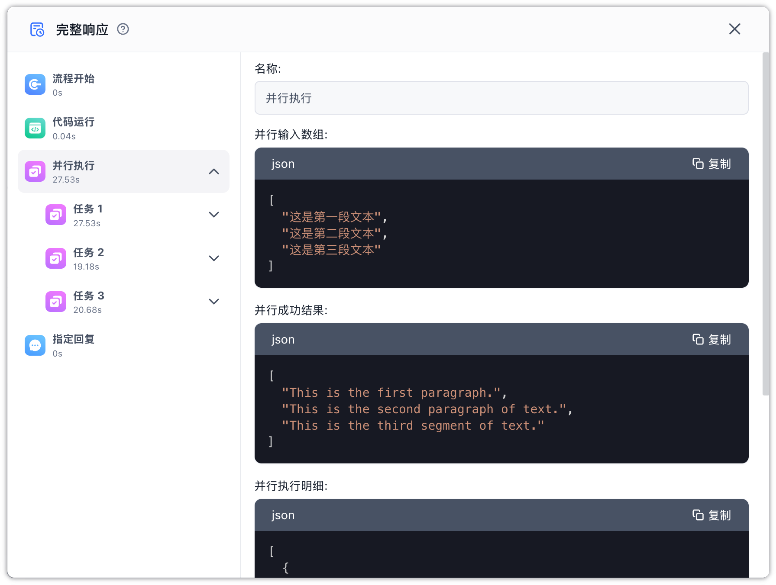Close the 完整响应 dialog

point(734,29)
